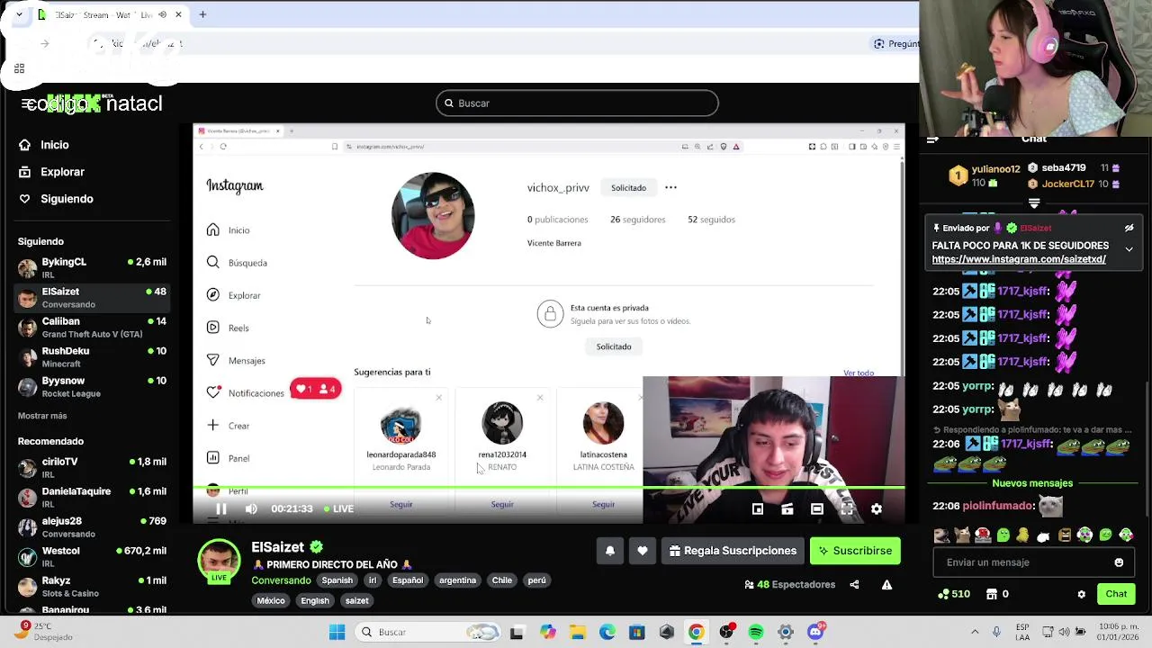Image resolution: width=1152 pixels, height=648 pixels.
Task: Open DanielaTaquire recommended channel
Action: coord(91,498)
